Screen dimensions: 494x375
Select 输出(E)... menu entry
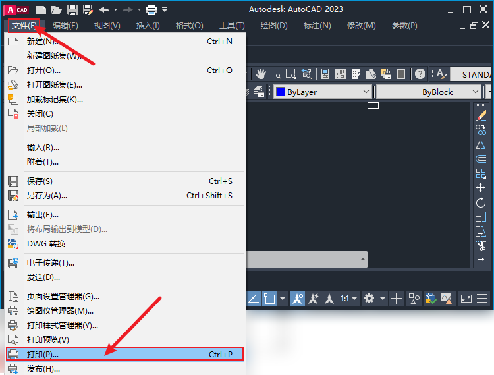(124, 215)
